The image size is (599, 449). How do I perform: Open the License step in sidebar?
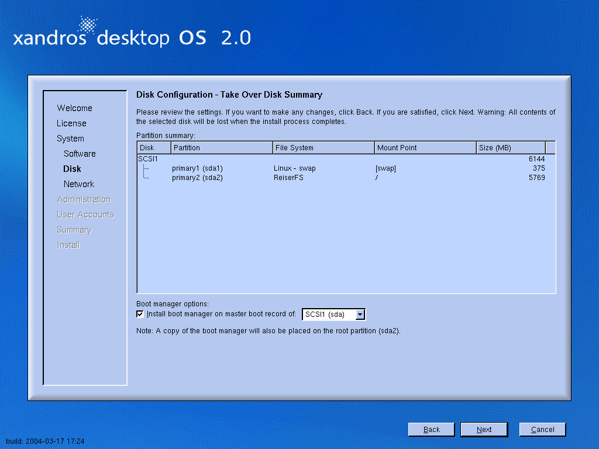click(x=71, y=123)
